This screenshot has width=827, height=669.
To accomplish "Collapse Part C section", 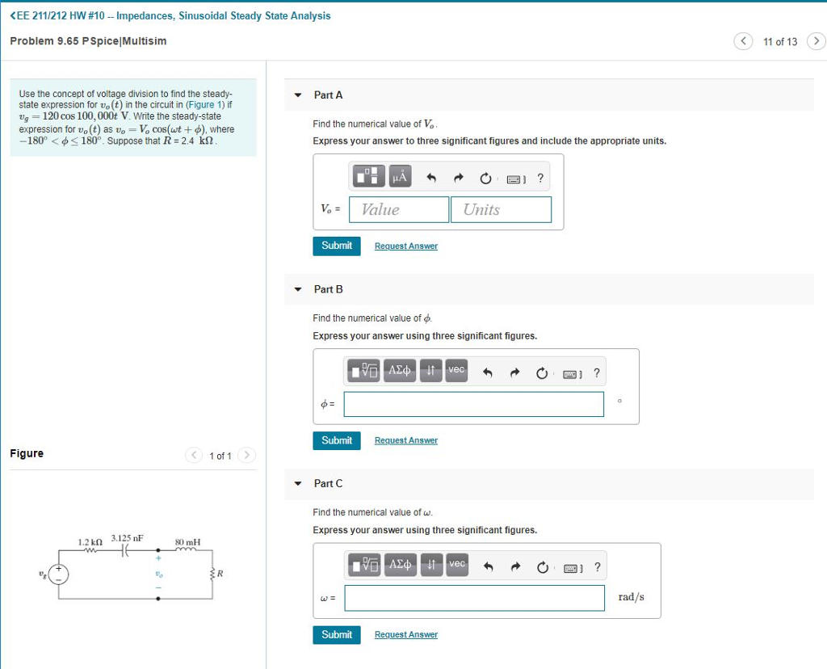I will coord(298,483).
